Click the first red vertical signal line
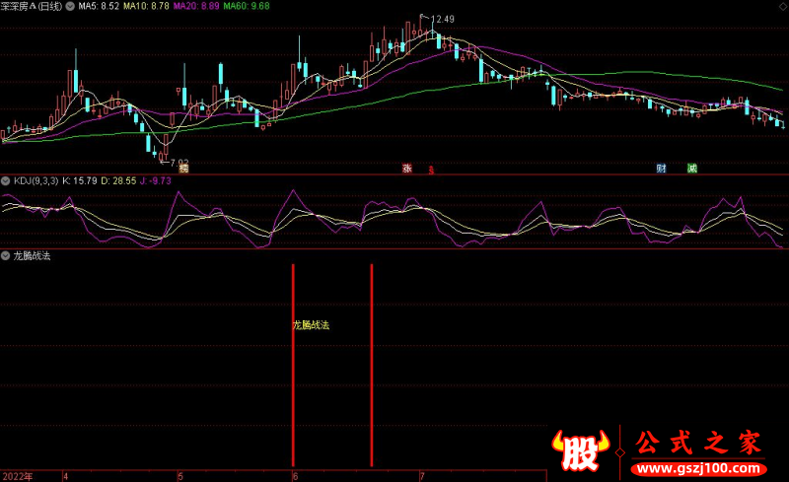Image resolution: width=789 pixels, height=482 pixels. (293, 365)
